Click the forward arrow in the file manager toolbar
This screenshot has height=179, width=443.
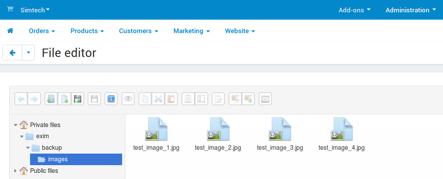(x=34, y=99)
